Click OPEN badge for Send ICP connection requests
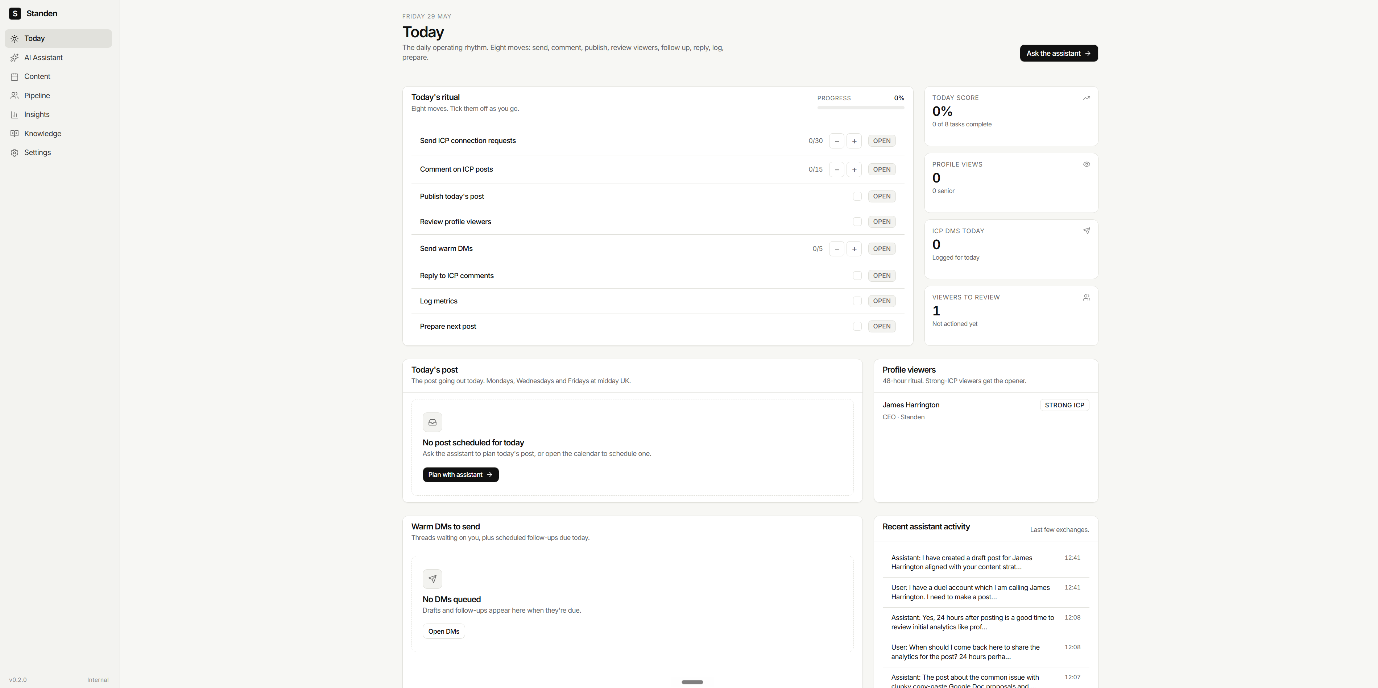Image resolution: width=1378 pixels, height=688 pixels. [x=882, y=141]
